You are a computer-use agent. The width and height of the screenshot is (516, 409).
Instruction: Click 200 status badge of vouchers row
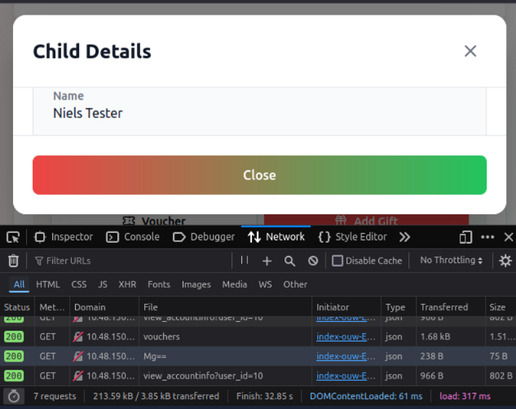click(14, 336)
